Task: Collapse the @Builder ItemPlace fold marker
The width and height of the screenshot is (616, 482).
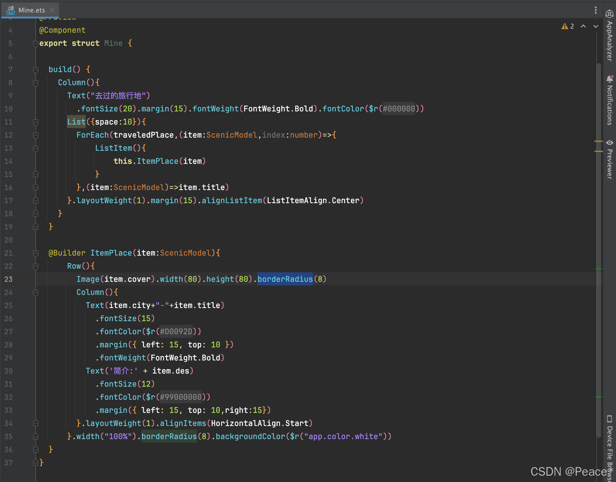Action: 36,253
